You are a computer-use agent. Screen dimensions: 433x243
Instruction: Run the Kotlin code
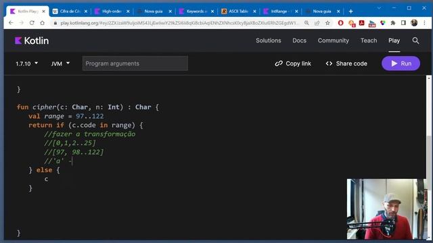(401, 63)
